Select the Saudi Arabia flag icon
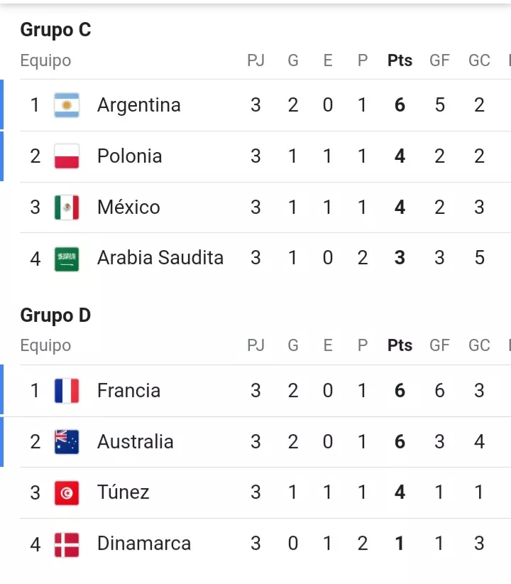 pyautogui.click(x=67, y=258)
